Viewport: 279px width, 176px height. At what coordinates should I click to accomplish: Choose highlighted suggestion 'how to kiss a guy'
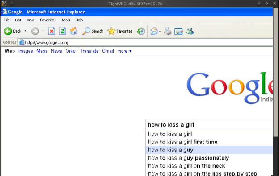tap(209, 150)
